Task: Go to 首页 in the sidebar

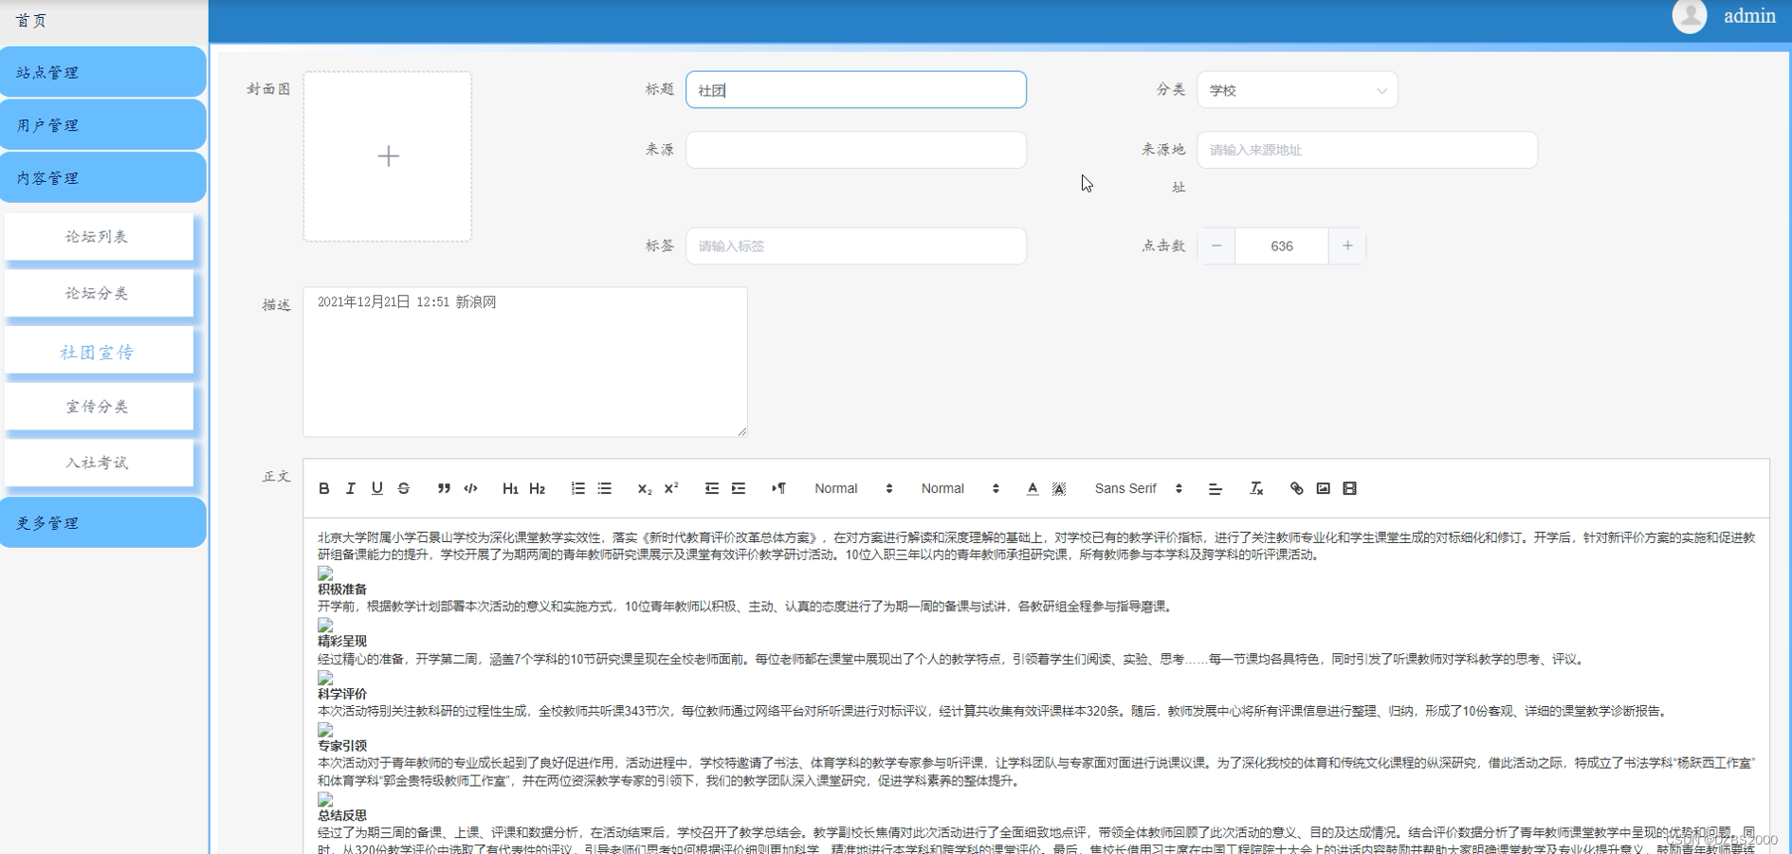Action: coord(32,20)
